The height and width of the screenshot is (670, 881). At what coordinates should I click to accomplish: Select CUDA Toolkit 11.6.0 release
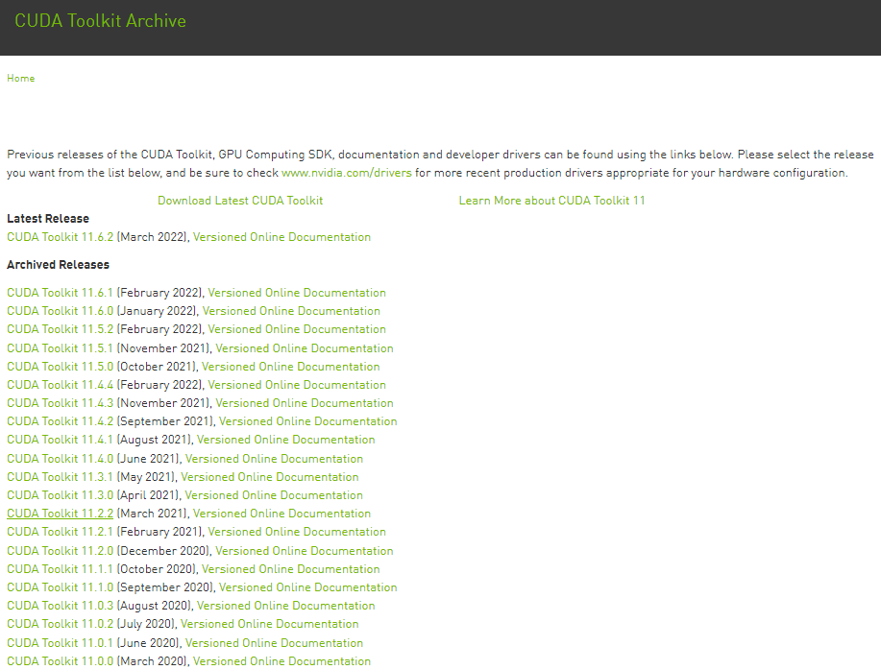pos(61,311)
